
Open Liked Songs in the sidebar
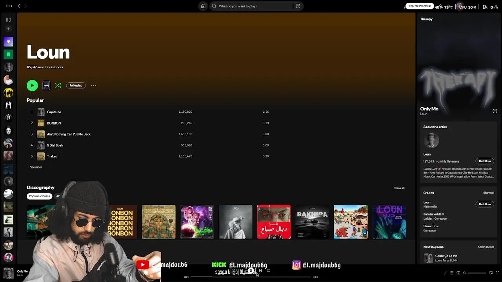pyautogui.click(x=8, y=42)
